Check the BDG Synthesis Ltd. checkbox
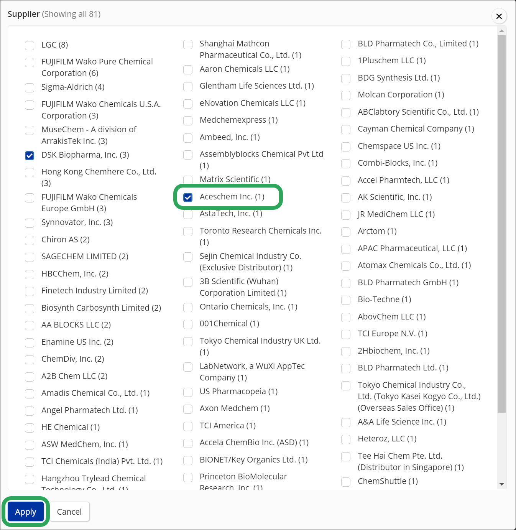This screenshot has width=516, height=530. pos(346,79)
